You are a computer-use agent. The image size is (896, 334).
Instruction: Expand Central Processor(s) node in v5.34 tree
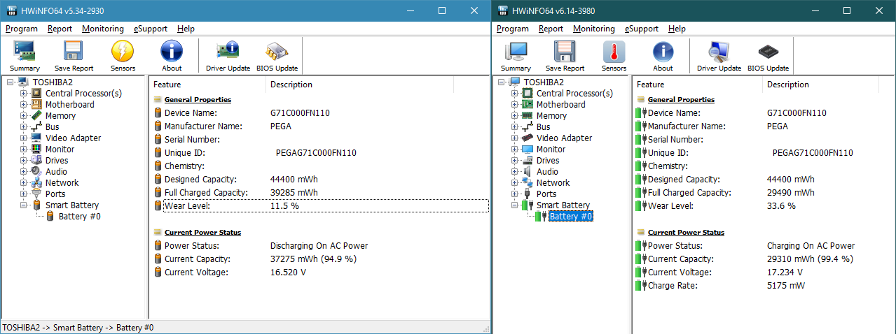24,94
